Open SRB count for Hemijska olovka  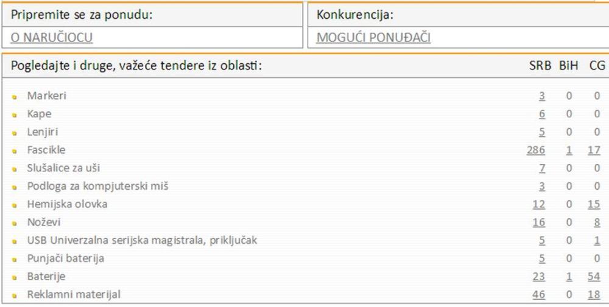coord(538,204)
